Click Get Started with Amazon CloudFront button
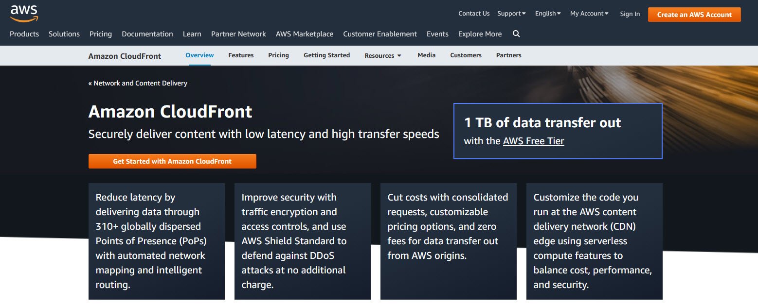 (x=172, y=161)
